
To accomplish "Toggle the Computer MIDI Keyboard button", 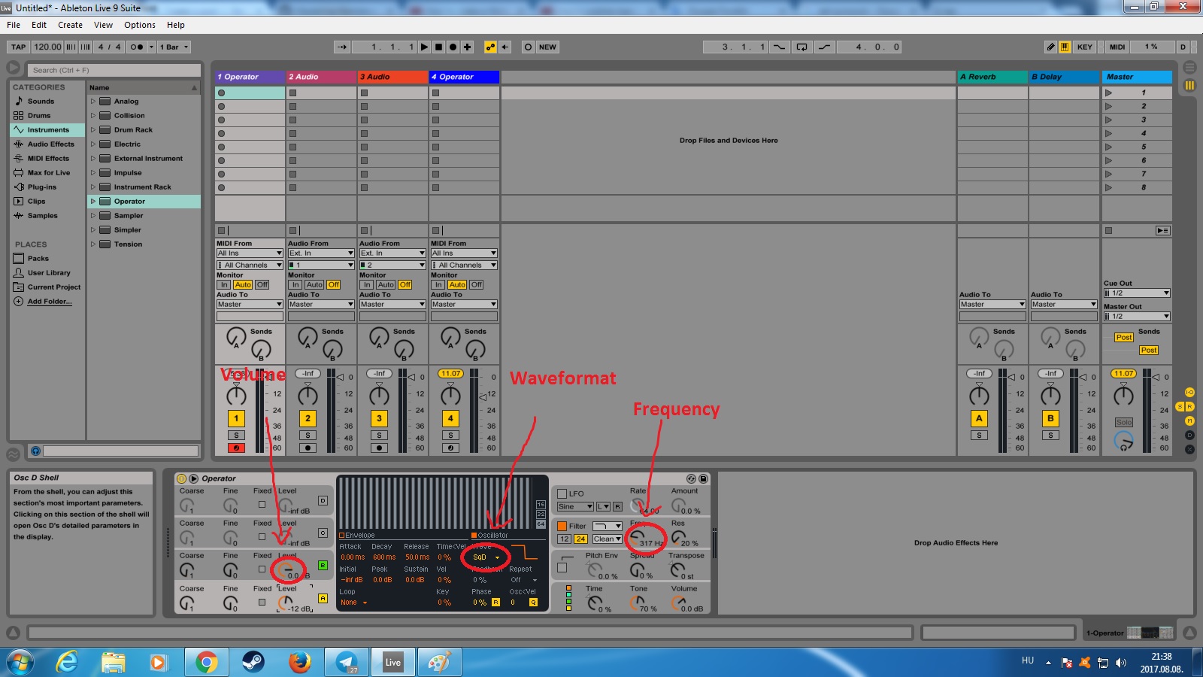I will (x=1065, y=47).
